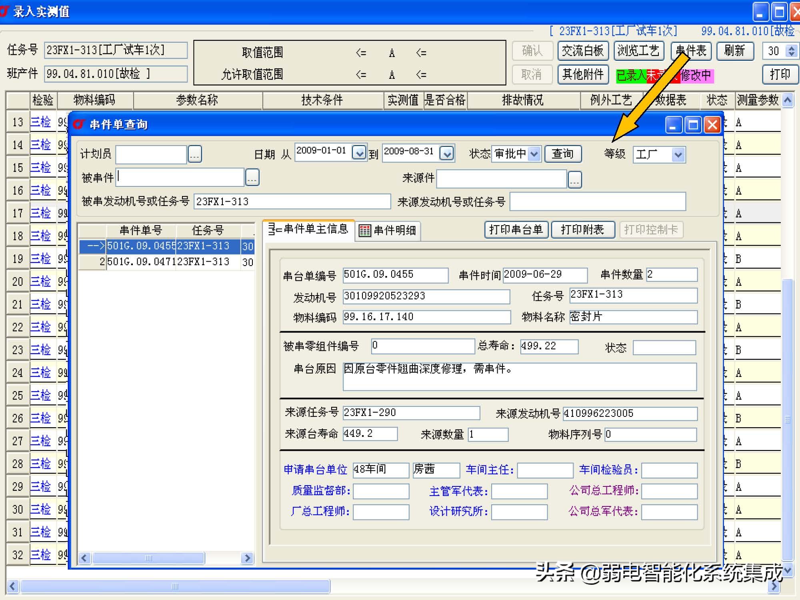Click the 排故情况 column header in main table

coord(523,100)
